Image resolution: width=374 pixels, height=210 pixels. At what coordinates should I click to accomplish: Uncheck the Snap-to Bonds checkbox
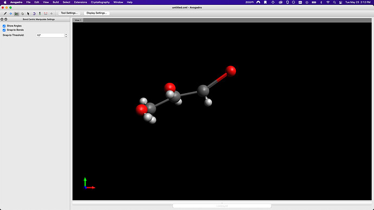4,30
